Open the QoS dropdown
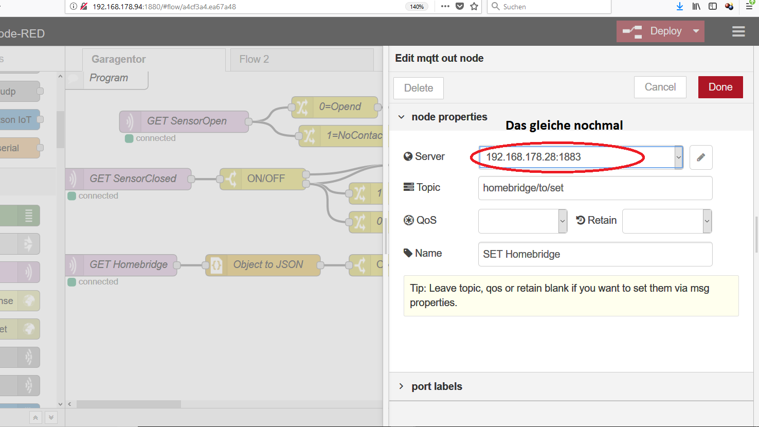 coord(562,221)
